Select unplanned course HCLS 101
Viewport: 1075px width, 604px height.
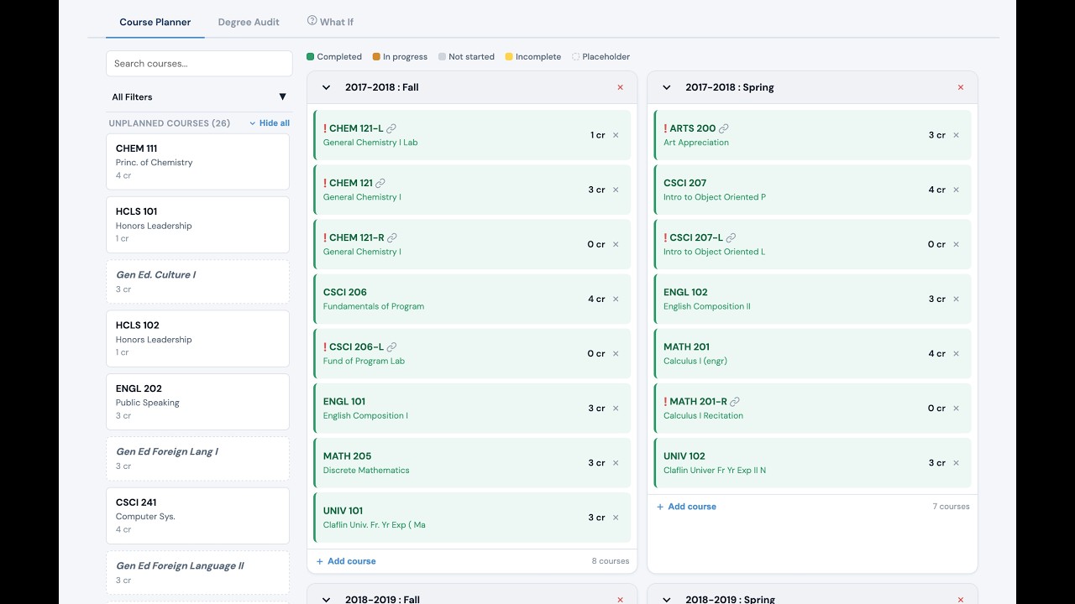197,225
